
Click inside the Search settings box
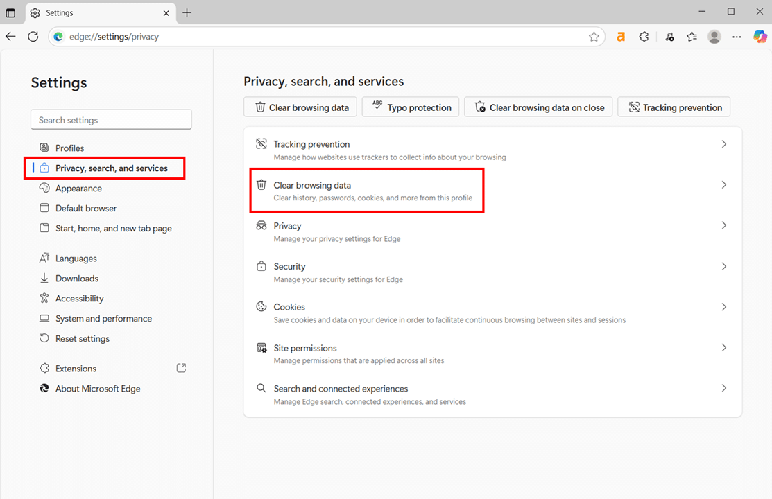click(111, 119)
